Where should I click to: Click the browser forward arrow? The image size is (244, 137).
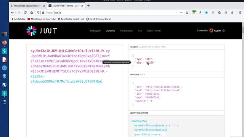19,13
